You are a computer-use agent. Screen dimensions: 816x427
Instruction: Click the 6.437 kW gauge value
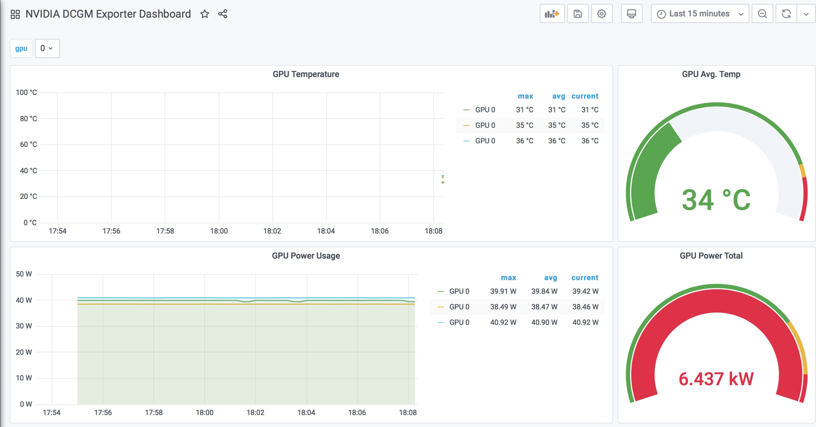coord(716,379)
